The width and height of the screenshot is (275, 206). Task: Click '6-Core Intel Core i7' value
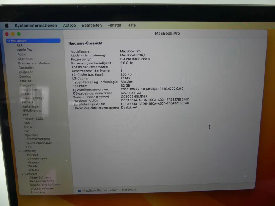coord(135,59)
